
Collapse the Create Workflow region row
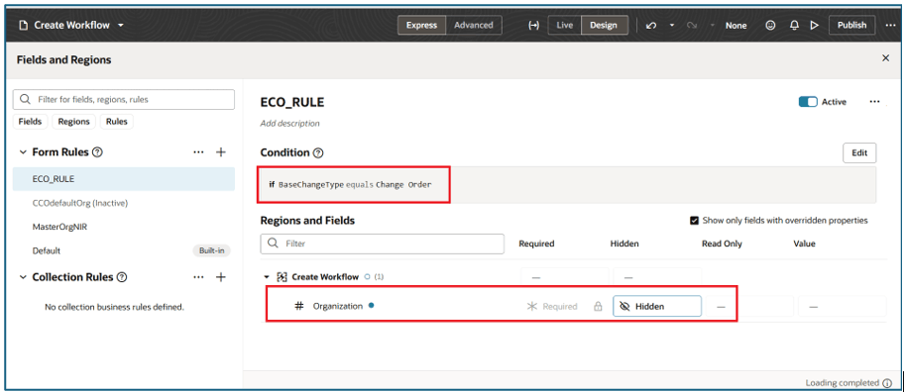point(267,277)
